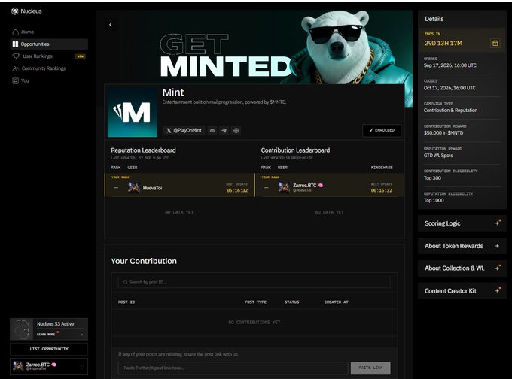Click the Post Type column header

click(255, 302)
